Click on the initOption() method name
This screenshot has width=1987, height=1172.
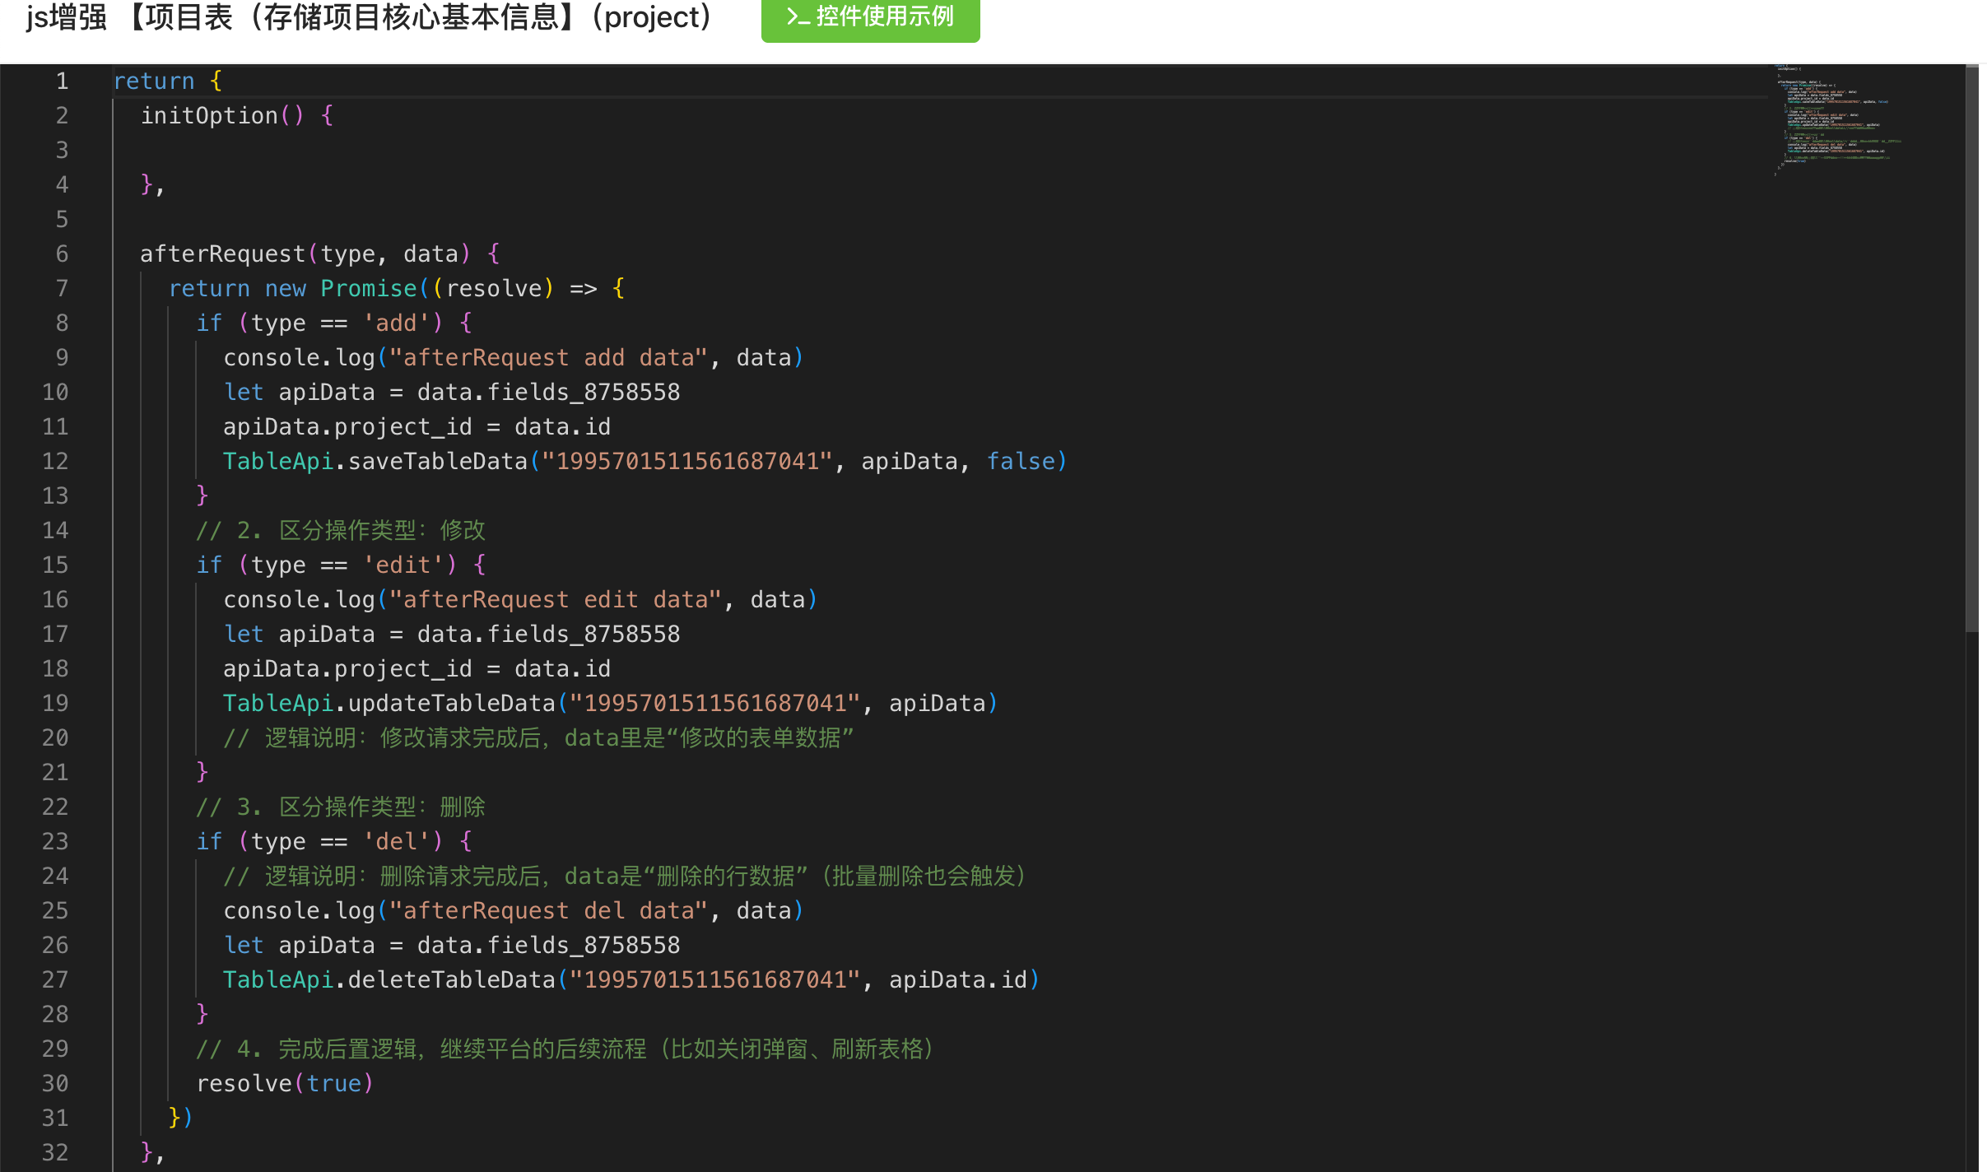click(209, 115)
